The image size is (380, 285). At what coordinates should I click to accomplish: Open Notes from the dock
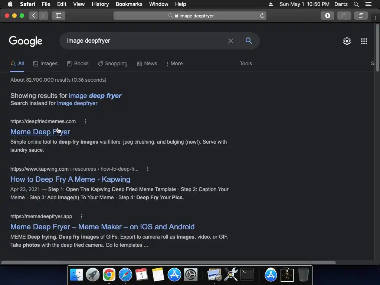pyautogui.click(x=158, y=275)
